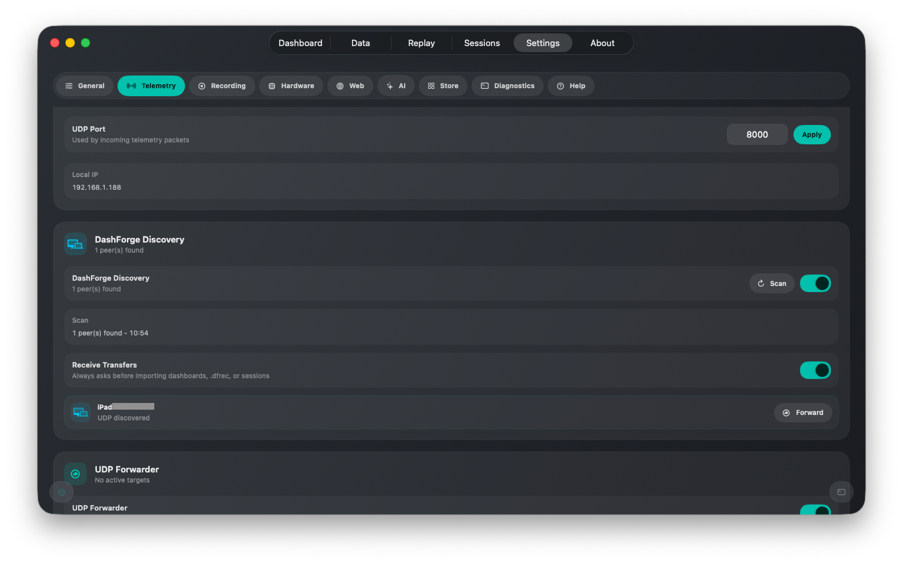This screenshot has height=564, width=903.
Task: Click the 'No active targets' text
Action: tap(122, 480)
